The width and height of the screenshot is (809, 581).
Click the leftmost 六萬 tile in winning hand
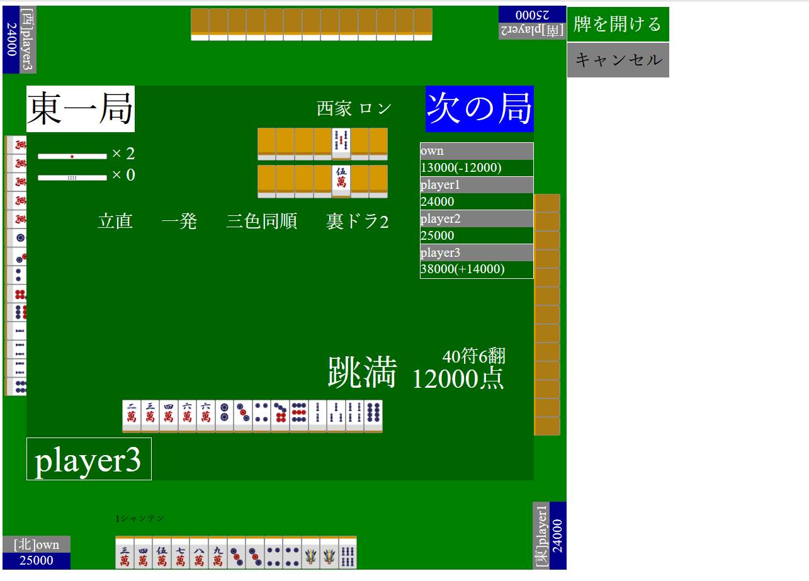click(187, 416)
